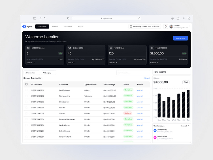Open the All Transaction filter dropdown
Screen dimensions: 213x160
pos(31,73)
